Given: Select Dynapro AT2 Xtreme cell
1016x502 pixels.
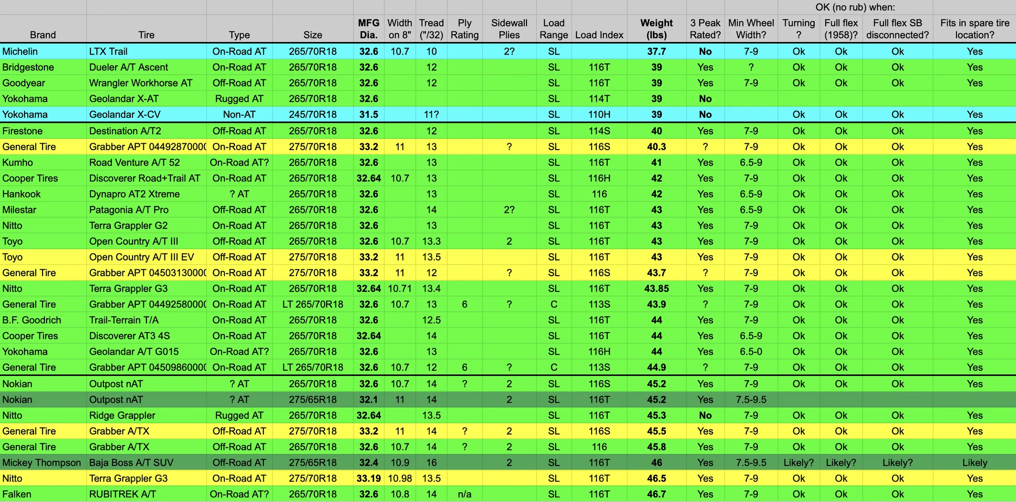Looking at the screenshot, I should click(146, 194).
